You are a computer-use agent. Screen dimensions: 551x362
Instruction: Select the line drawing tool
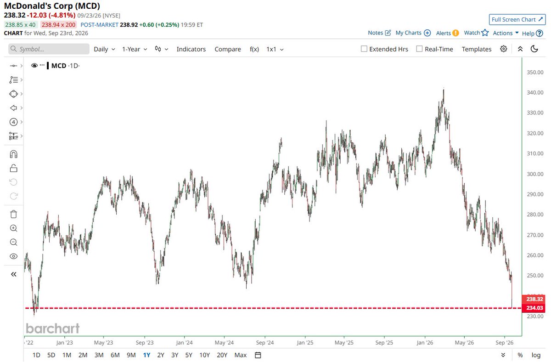(x=13, y=66)
